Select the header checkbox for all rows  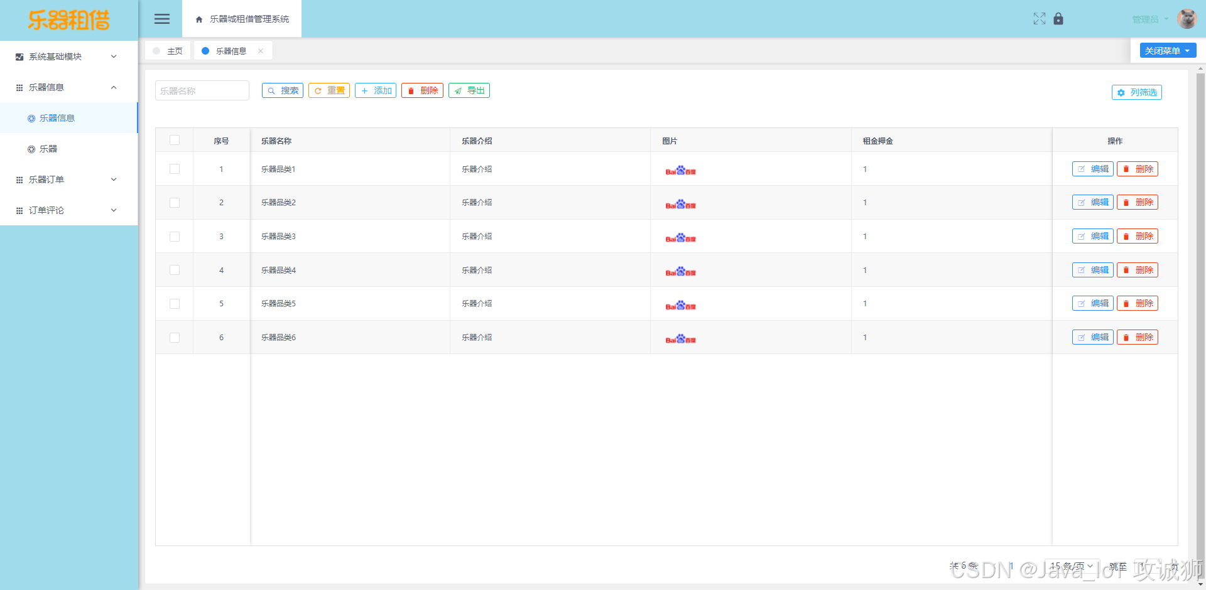pos(175,140)
